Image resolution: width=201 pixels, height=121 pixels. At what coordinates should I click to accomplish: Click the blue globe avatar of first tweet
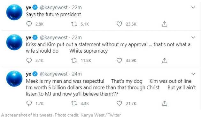coord(14,12)
